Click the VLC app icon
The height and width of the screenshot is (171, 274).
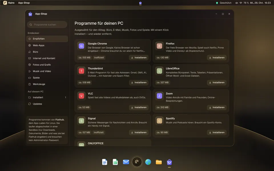pos(81,96)
